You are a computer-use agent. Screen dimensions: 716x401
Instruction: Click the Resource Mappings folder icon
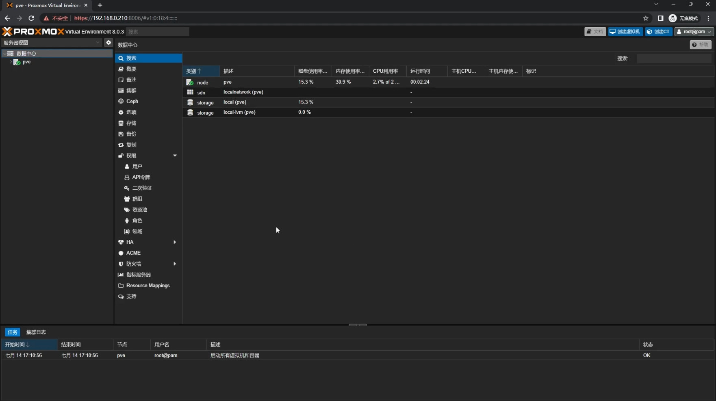point(121,286)
